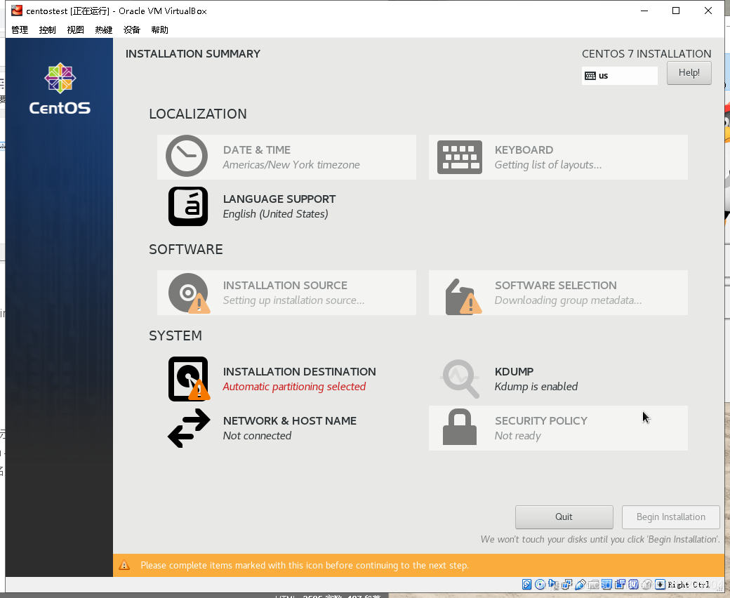The image size is (730, 598).
Task: Click warning icon in orange notice bar
Action: [124, 565]
